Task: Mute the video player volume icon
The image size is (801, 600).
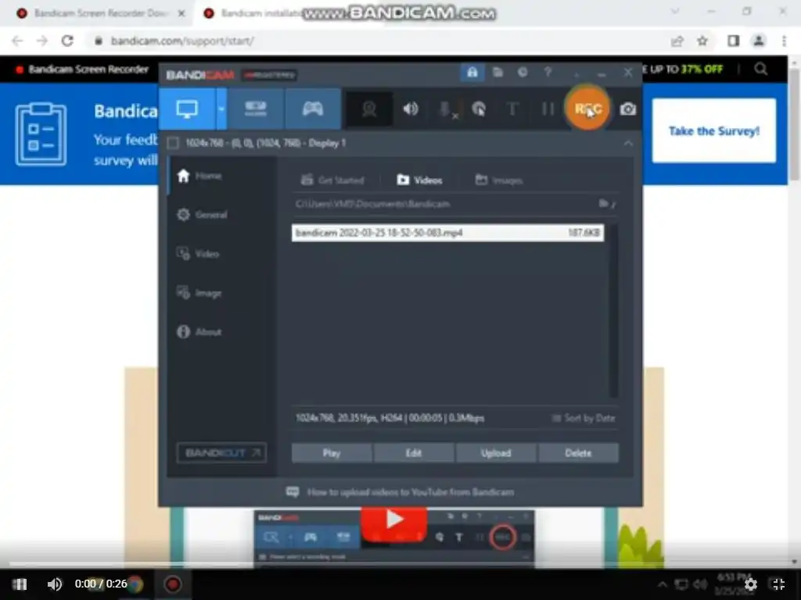Action: [x=54, y=584]
